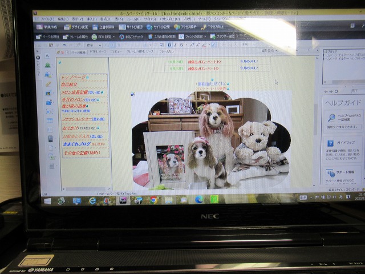Open スマホ追加/同期 tool
The width and height of the screenshot is (365, 274).
162,37
